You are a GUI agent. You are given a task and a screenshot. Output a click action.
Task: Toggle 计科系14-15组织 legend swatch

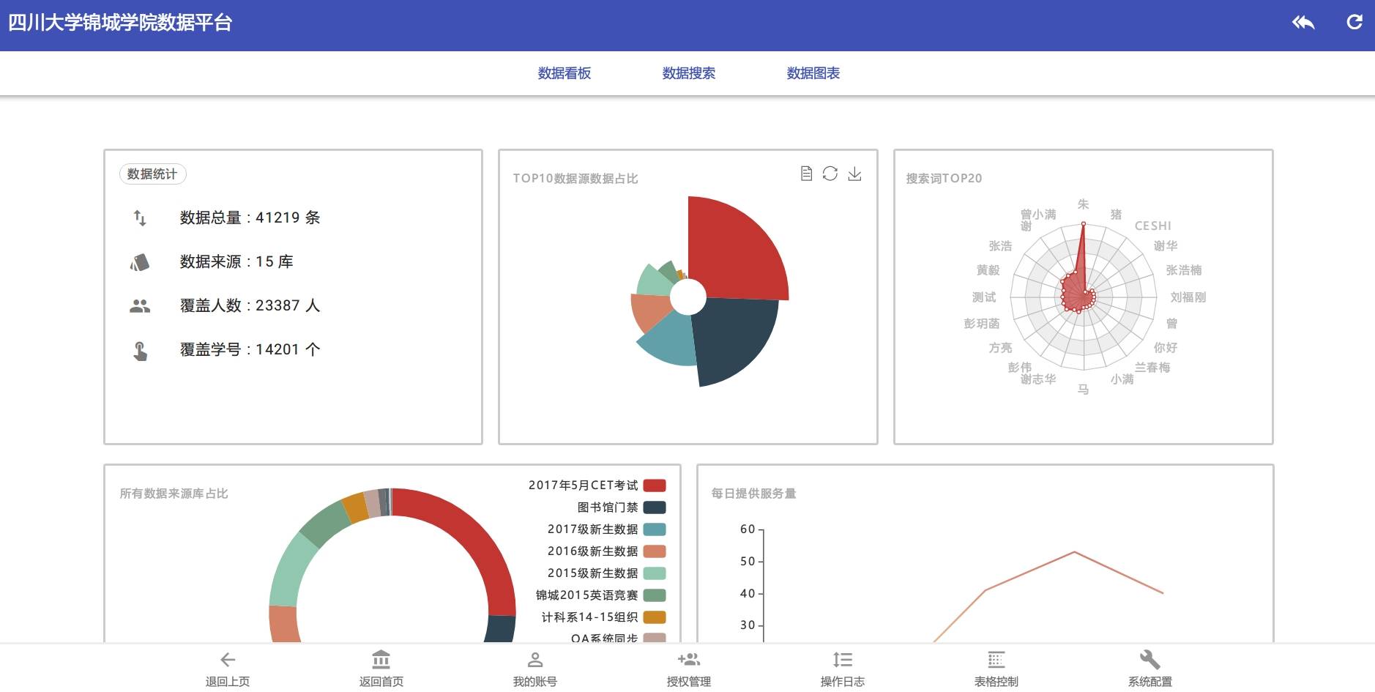[x=655, y=617]
